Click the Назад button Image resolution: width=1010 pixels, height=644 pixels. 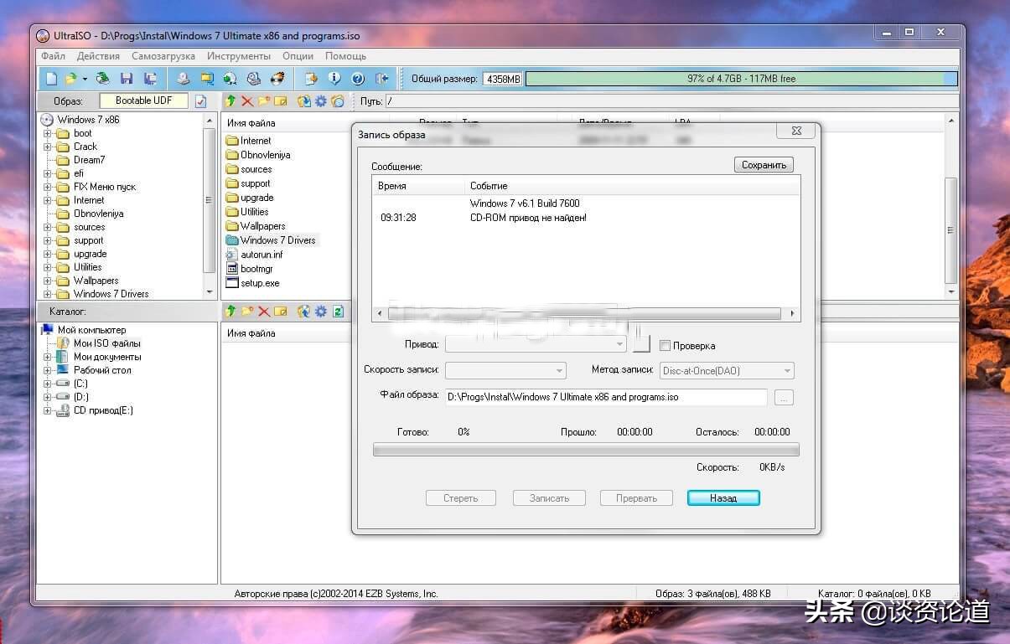723,497
